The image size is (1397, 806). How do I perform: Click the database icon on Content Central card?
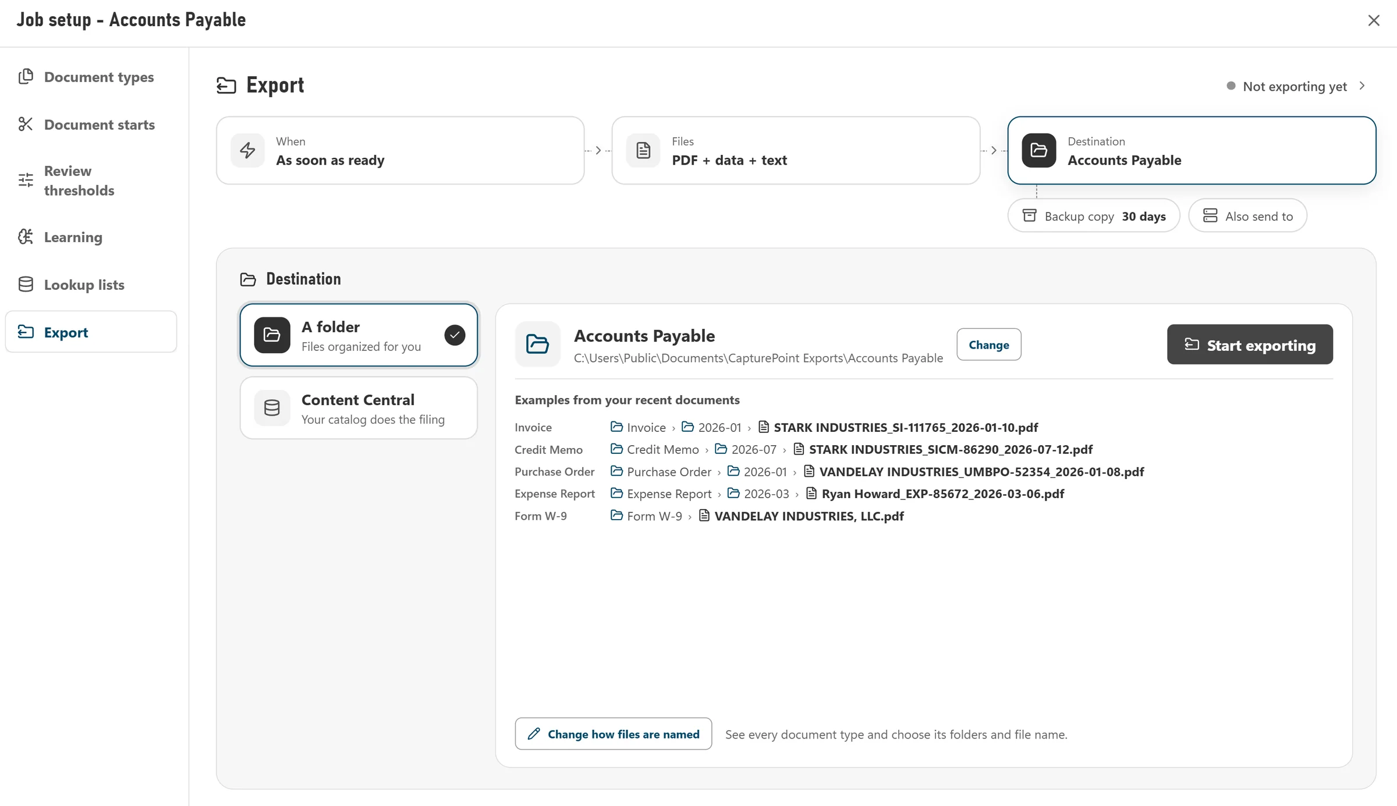click(x=272, y=408)
